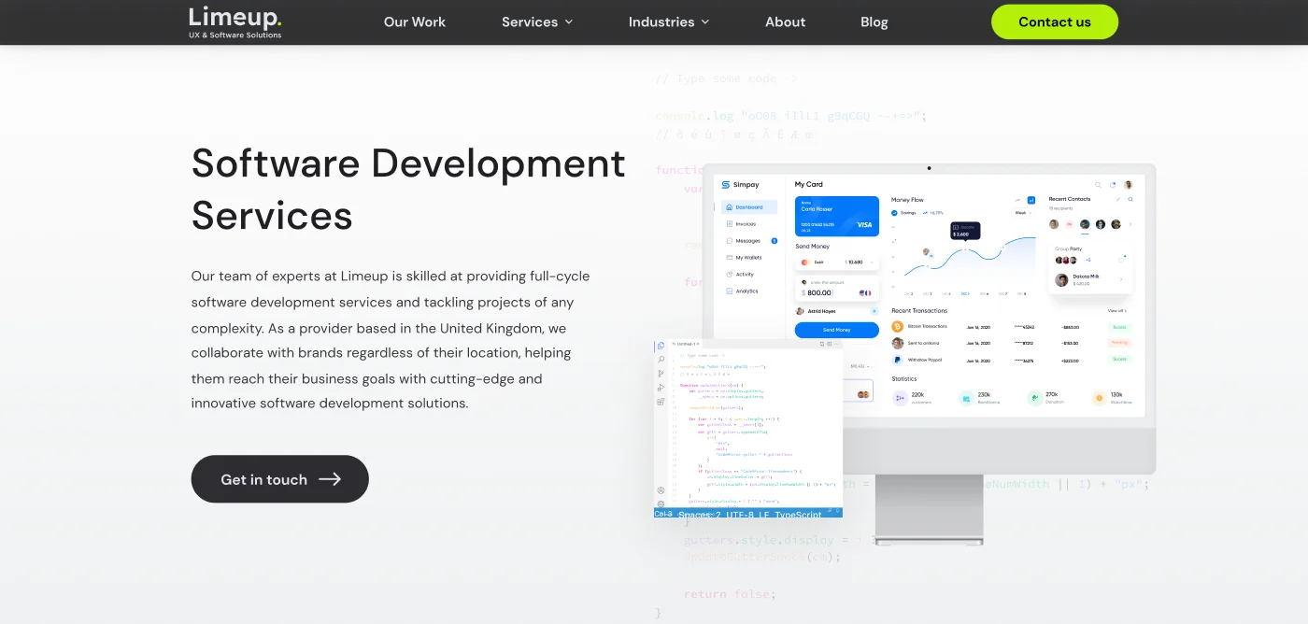The width and height of the screenshot is (1308, 624).
Task: Click the $800.00 amount input field
Action: (x=818, y=292)
